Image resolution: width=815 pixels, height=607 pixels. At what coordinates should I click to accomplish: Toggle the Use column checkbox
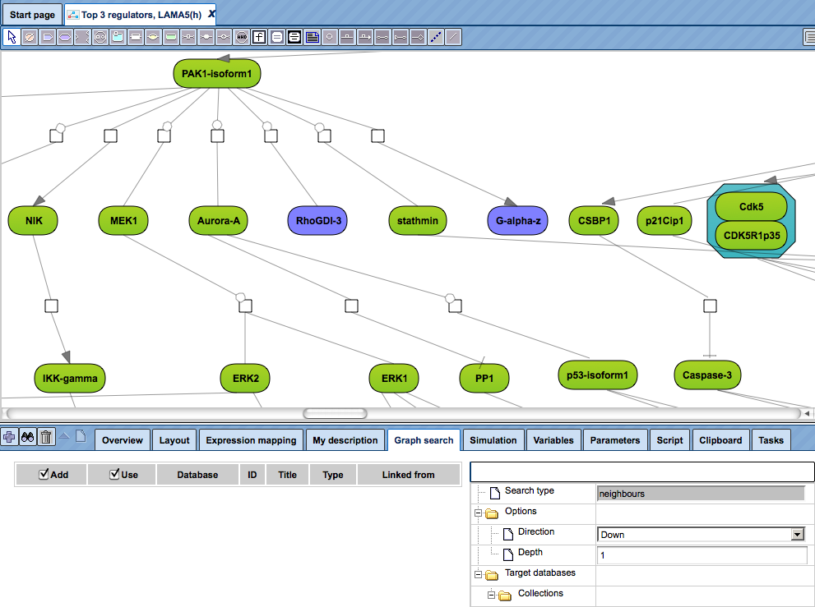(x=114, y=474)
